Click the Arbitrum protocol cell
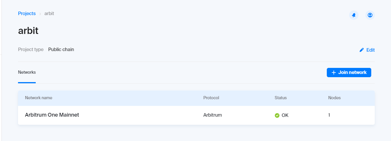The width and height of the screenshot is (391, 141). pyautogui.click(x=213, y=115)
